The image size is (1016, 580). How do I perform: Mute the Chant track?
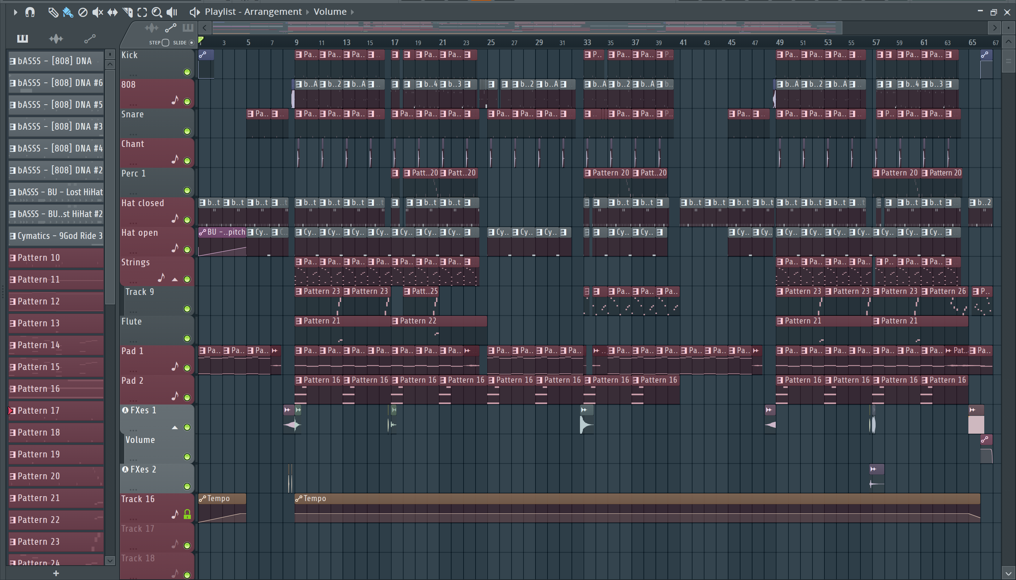187,161
